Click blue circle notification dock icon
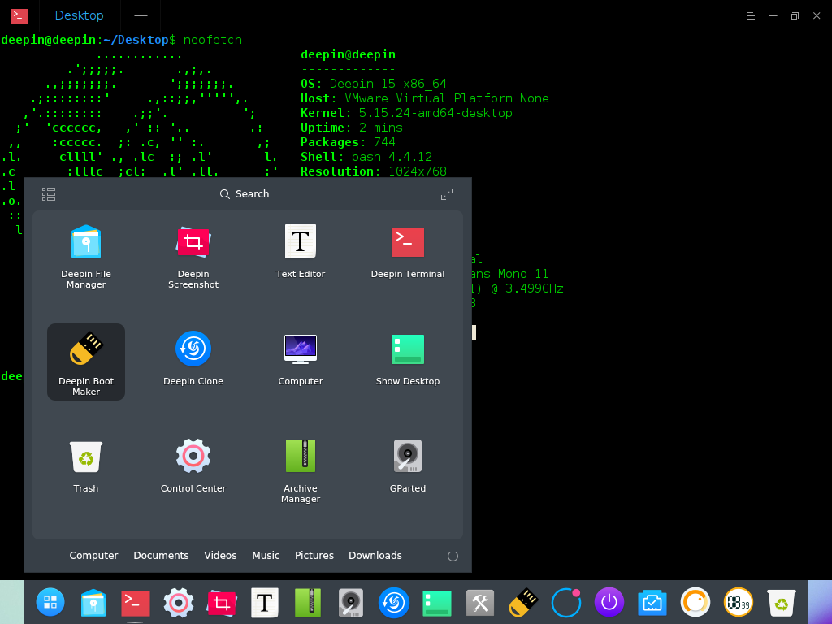This screenshot has width=832, height=624. click(x=566, y=602)
